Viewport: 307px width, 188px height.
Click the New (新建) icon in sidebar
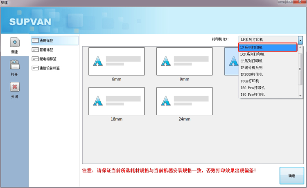click(14, 43)
